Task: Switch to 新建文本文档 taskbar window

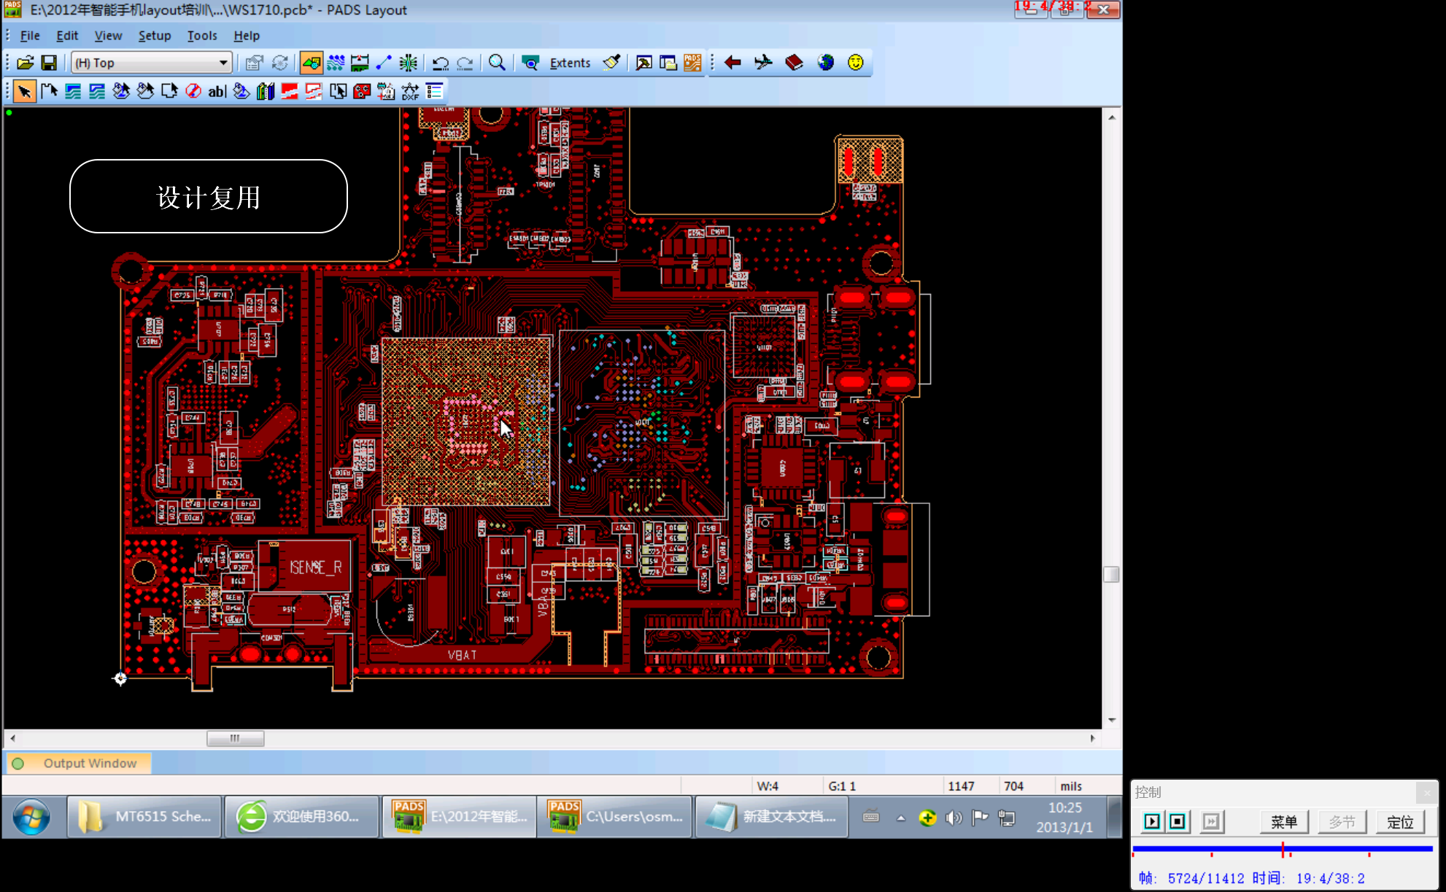Action: click(771, 817)
